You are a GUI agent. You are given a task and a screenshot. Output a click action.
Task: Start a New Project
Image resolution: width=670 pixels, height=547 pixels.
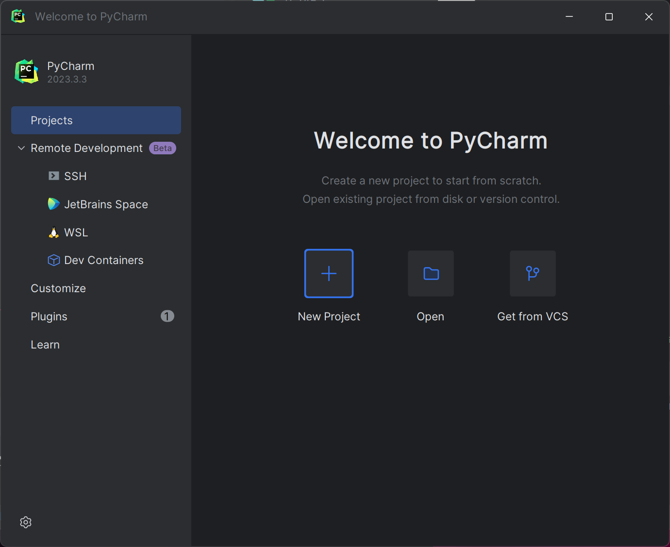coord(329,286)
